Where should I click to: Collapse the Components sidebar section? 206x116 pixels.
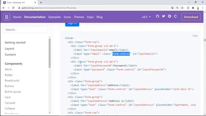14,64
